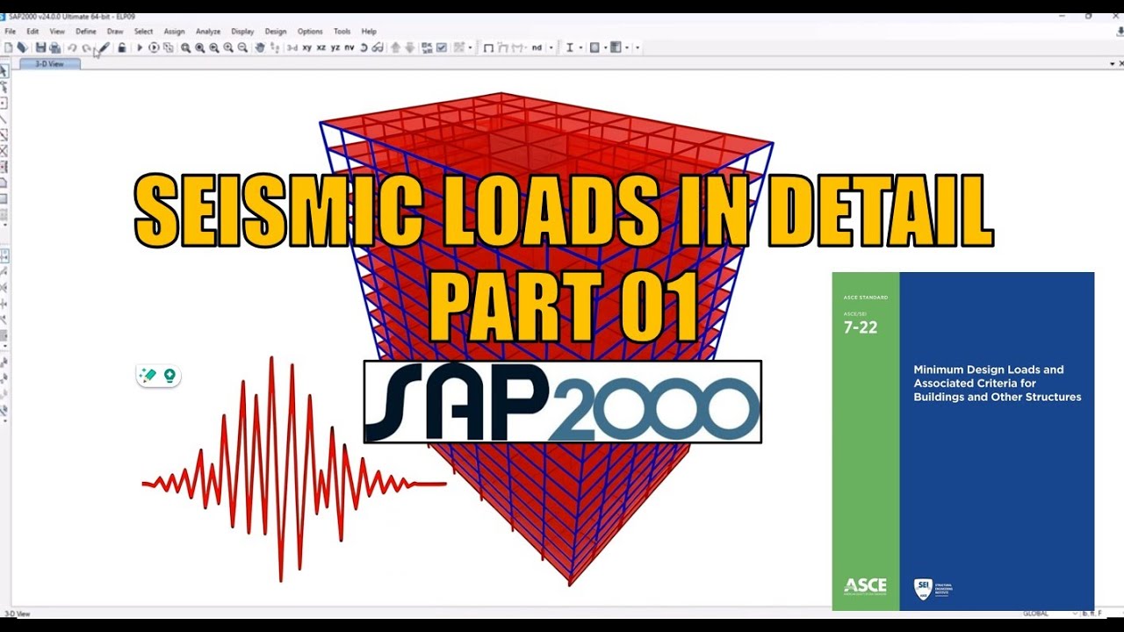
Task: Click the lightbulb overlay icon
Action: tap(169, 376)
